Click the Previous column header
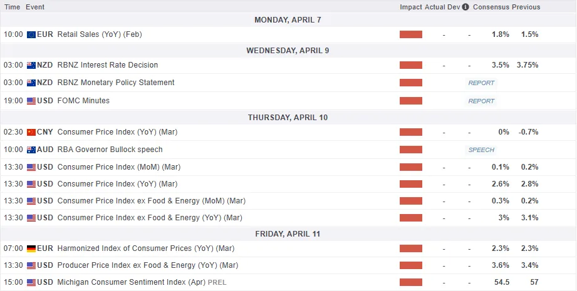 tap(526, 7)
